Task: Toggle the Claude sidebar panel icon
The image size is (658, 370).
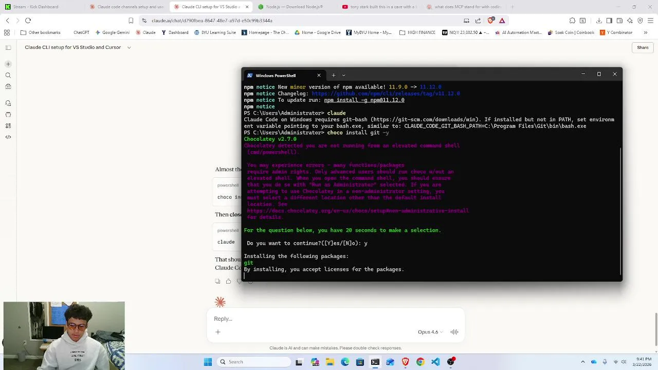Action: click(x=8, y=48)
